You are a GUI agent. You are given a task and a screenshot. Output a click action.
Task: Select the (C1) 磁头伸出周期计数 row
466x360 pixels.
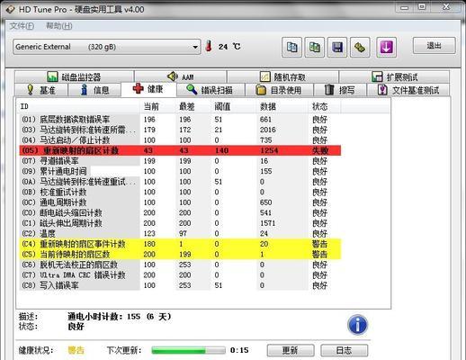click(x=180, y=223)
